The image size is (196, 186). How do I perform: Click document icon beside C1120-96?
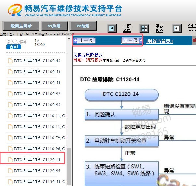[x=10, y=170]
